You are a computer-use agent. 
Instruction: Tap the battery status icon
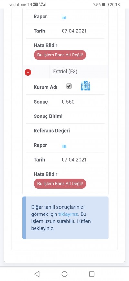(105, 5)
